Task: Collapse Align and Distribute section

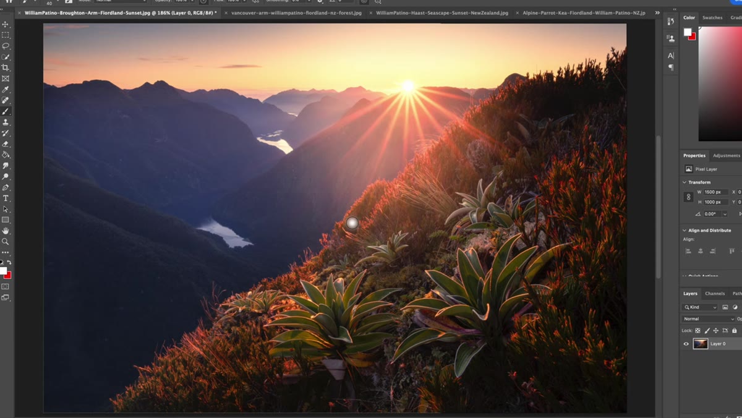Action: 684,231
